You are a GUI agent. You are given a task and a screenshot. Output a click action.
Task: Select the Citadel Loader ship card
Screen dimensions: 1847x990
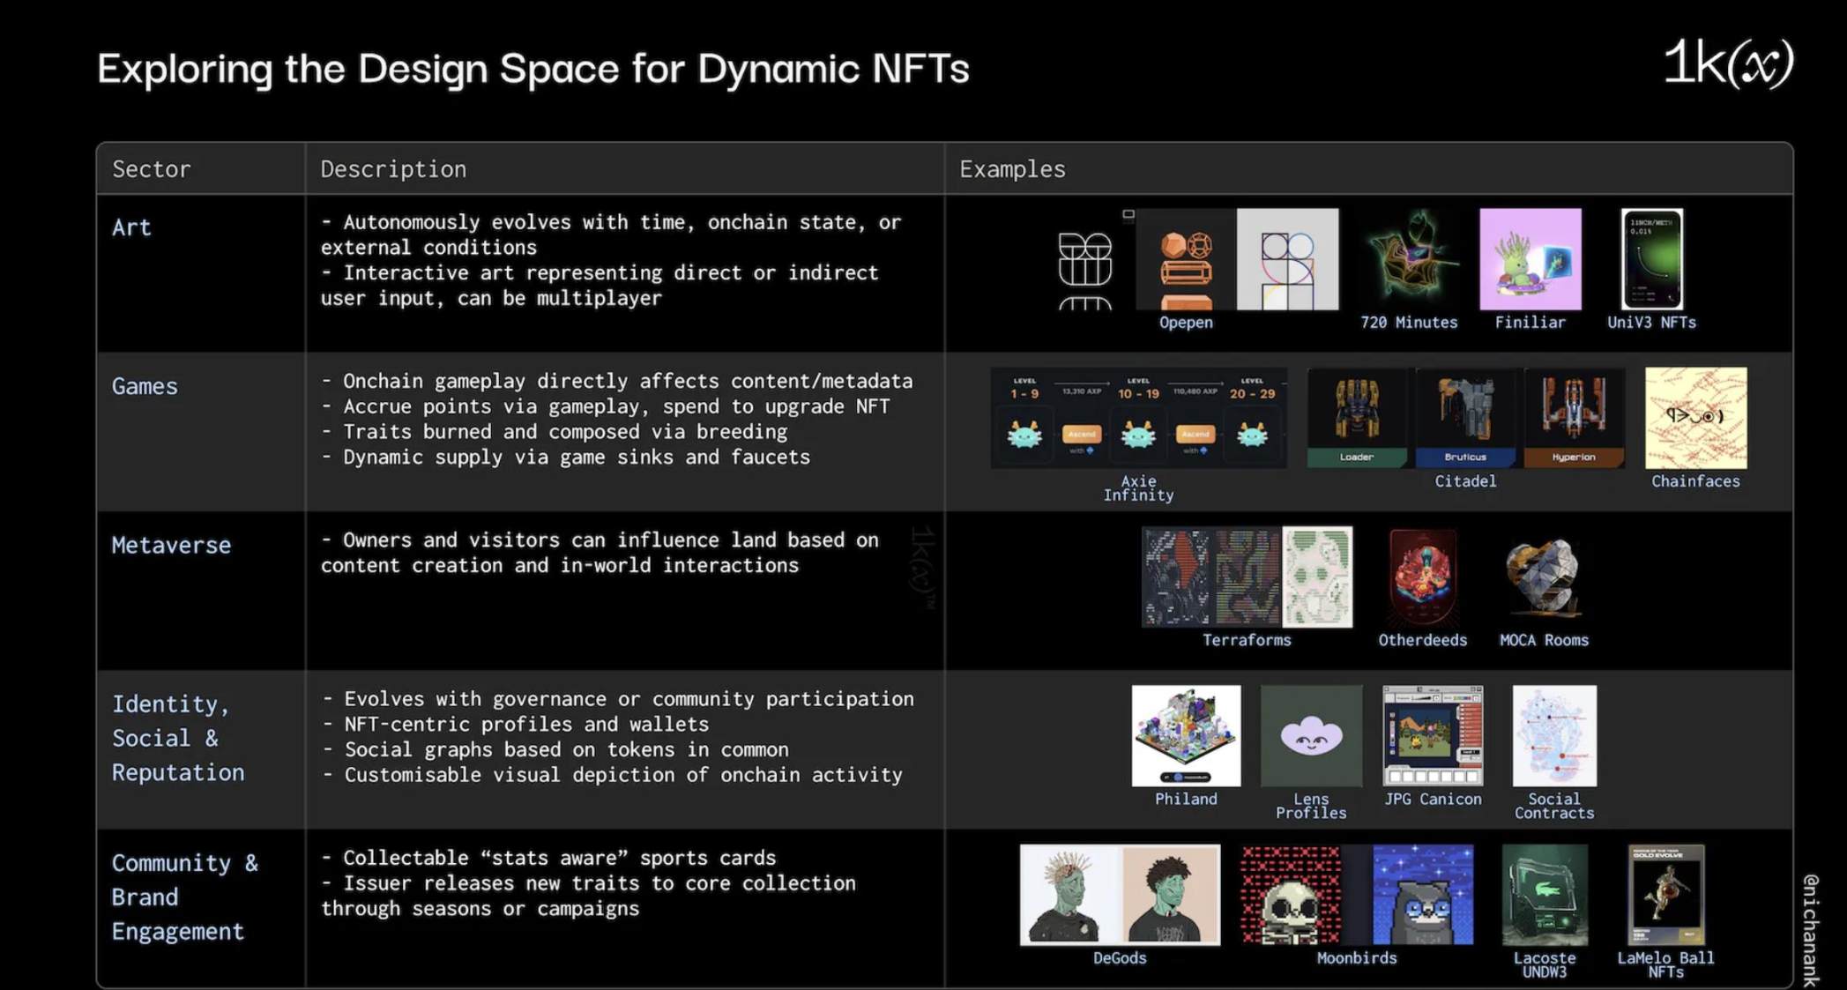1357,418
